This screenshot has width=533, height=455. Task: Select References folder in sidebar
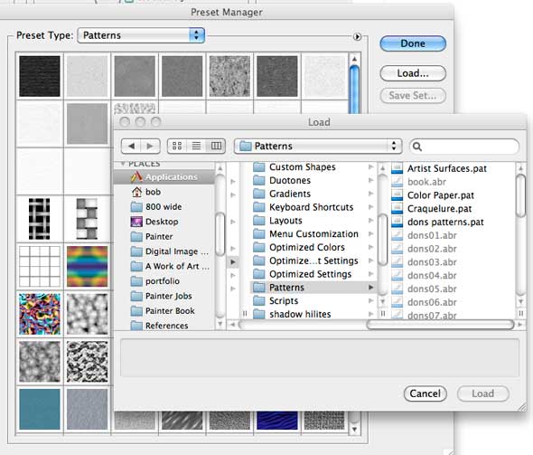[164, 326]
